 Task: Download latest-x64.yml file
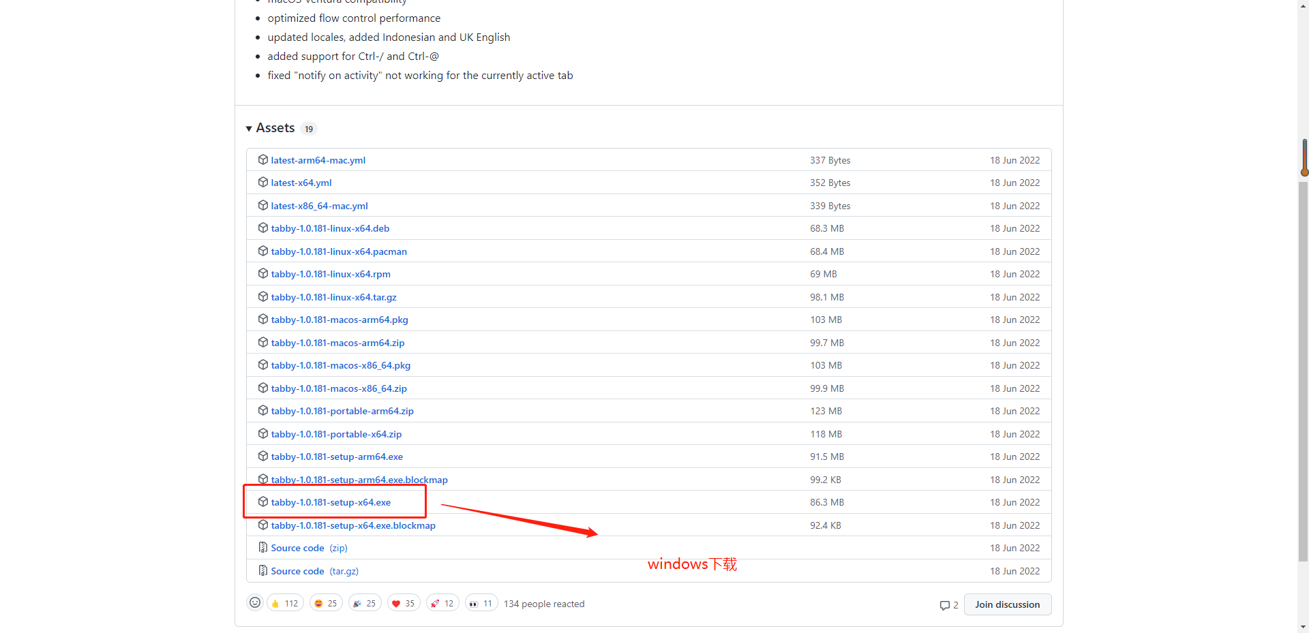click(301, 183)
